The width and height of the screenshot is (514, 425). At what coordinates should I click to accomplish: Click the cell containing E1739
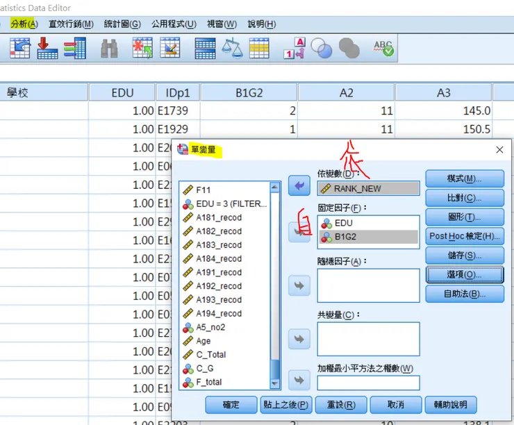[178, 110]
